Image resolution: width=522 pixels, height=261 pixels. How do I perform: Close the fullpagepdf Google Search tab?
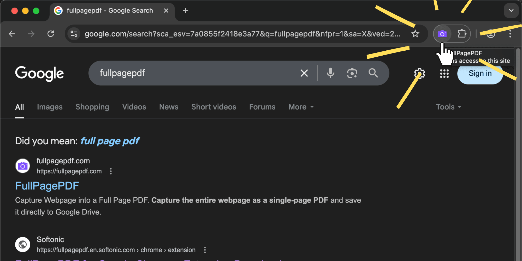coord(166,11)
